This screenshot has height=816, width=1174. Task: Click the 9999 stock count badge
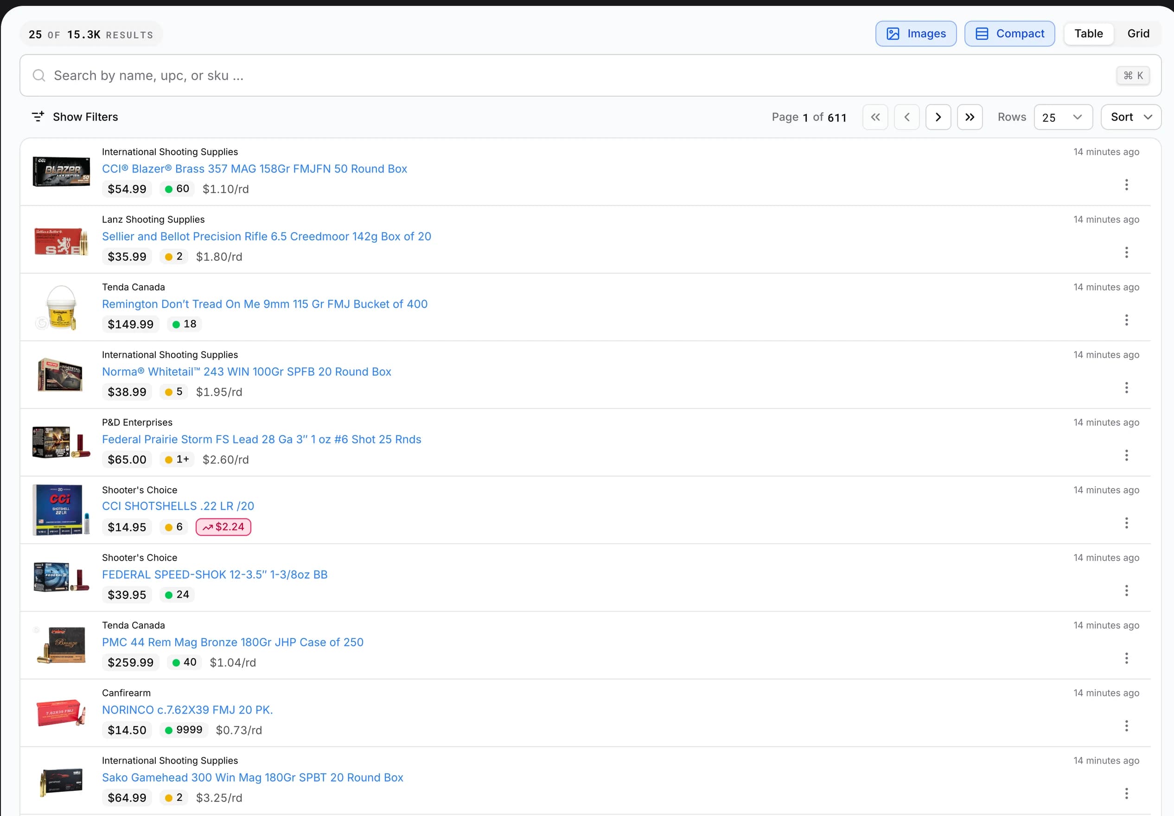click(x=184, y=730)
